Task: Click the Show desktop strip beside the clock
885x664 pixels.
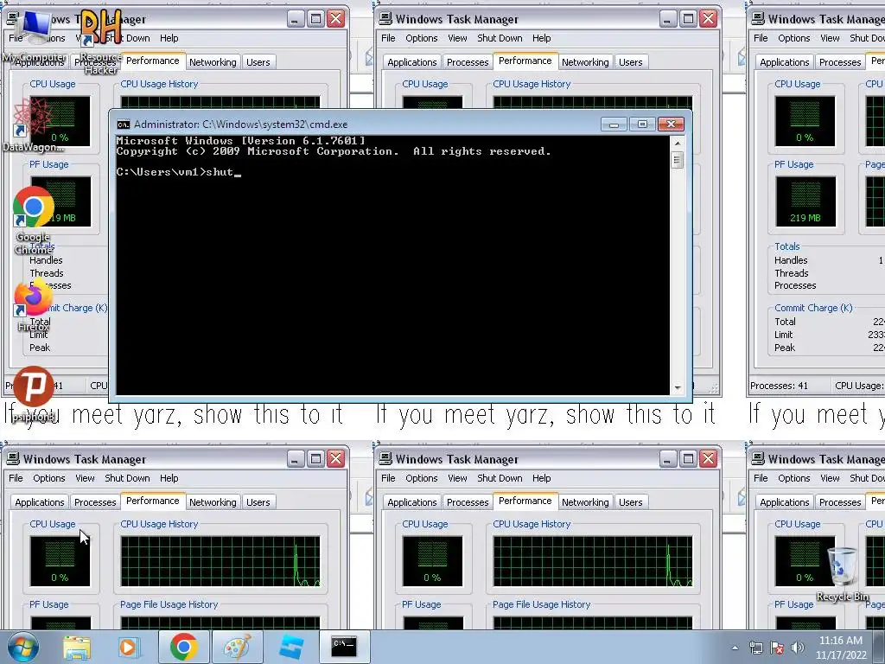Action: [879, 647]
